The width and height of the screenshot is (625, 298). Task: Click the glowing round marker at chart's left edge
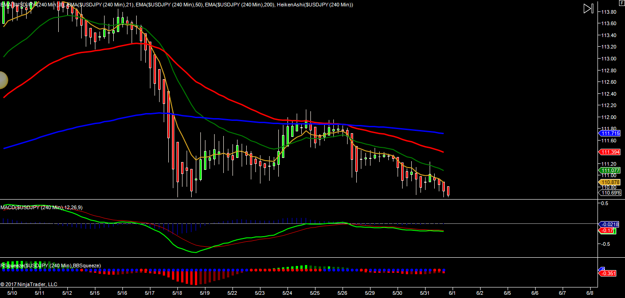click(3, 80)
